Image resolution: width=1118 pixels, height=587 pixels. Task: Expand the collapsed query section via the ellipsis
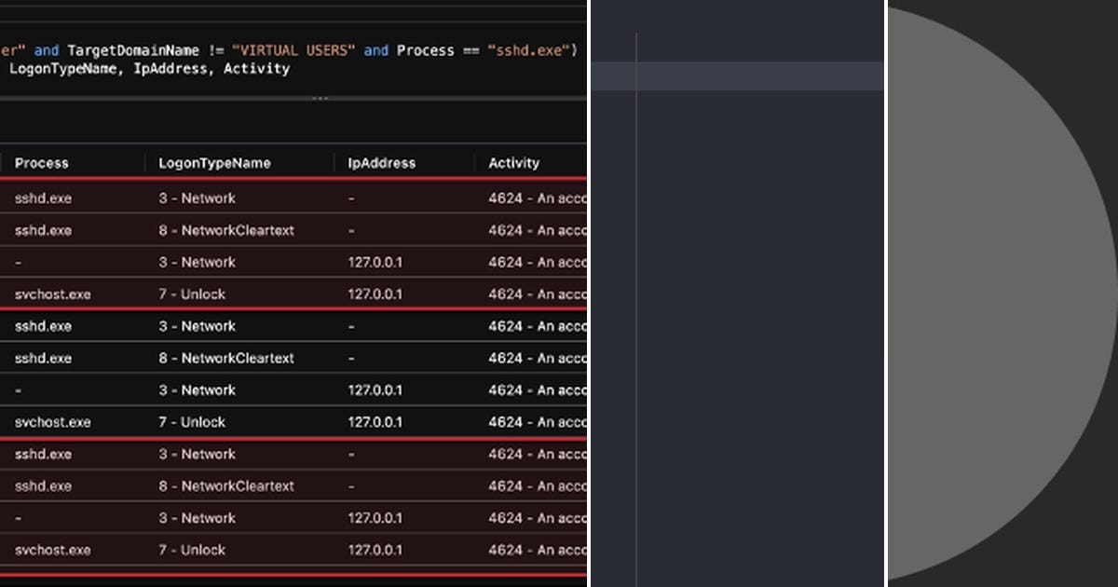pyautogui.click(x=321, y=96)
